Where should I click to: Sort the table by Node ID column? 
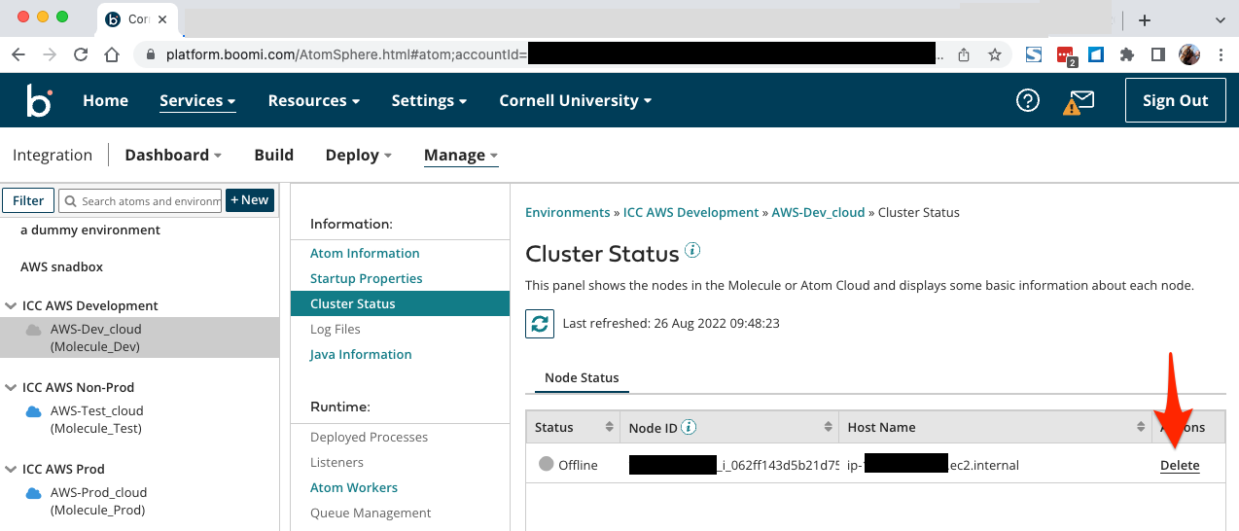[829, 427]
